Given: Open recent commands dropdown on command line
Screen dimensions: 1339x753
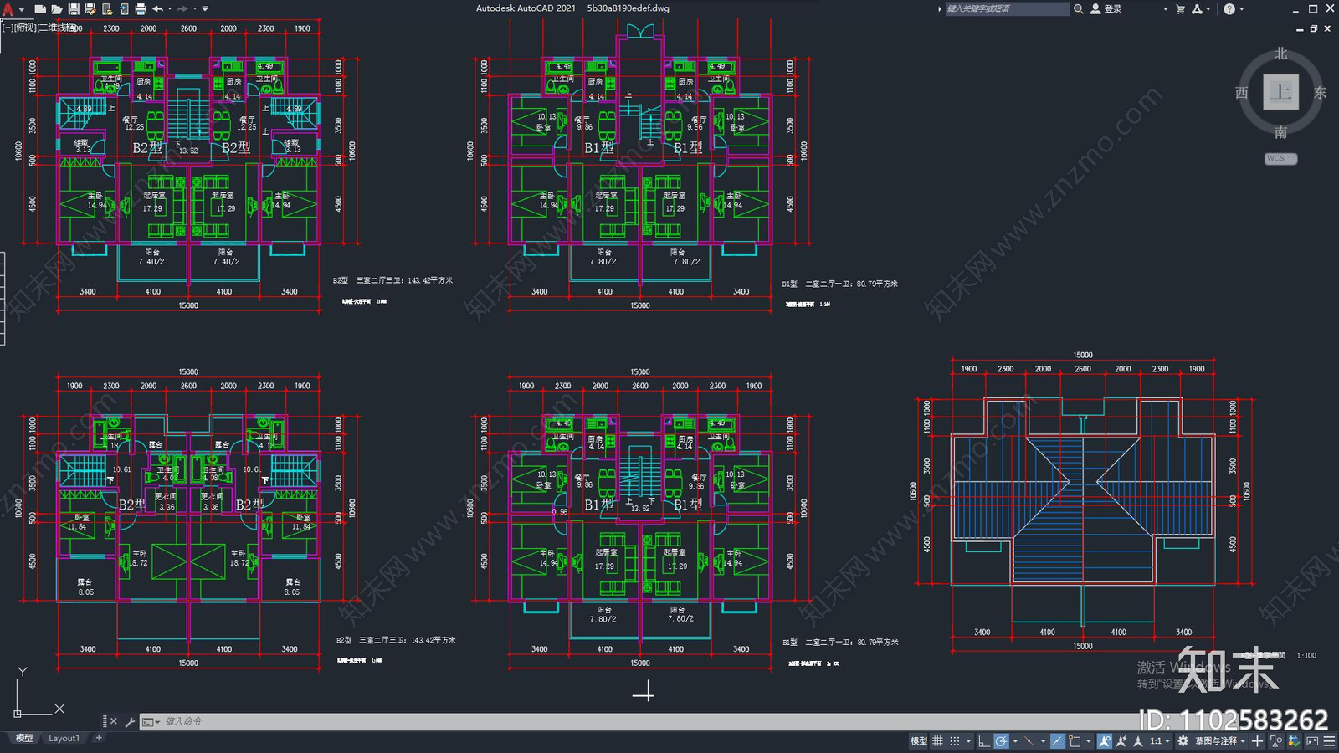Looking at the screenshot, I should 151,721.
